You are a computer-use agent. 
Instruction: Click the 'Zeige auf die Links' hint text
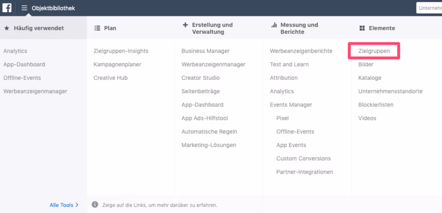pos(160,205)
